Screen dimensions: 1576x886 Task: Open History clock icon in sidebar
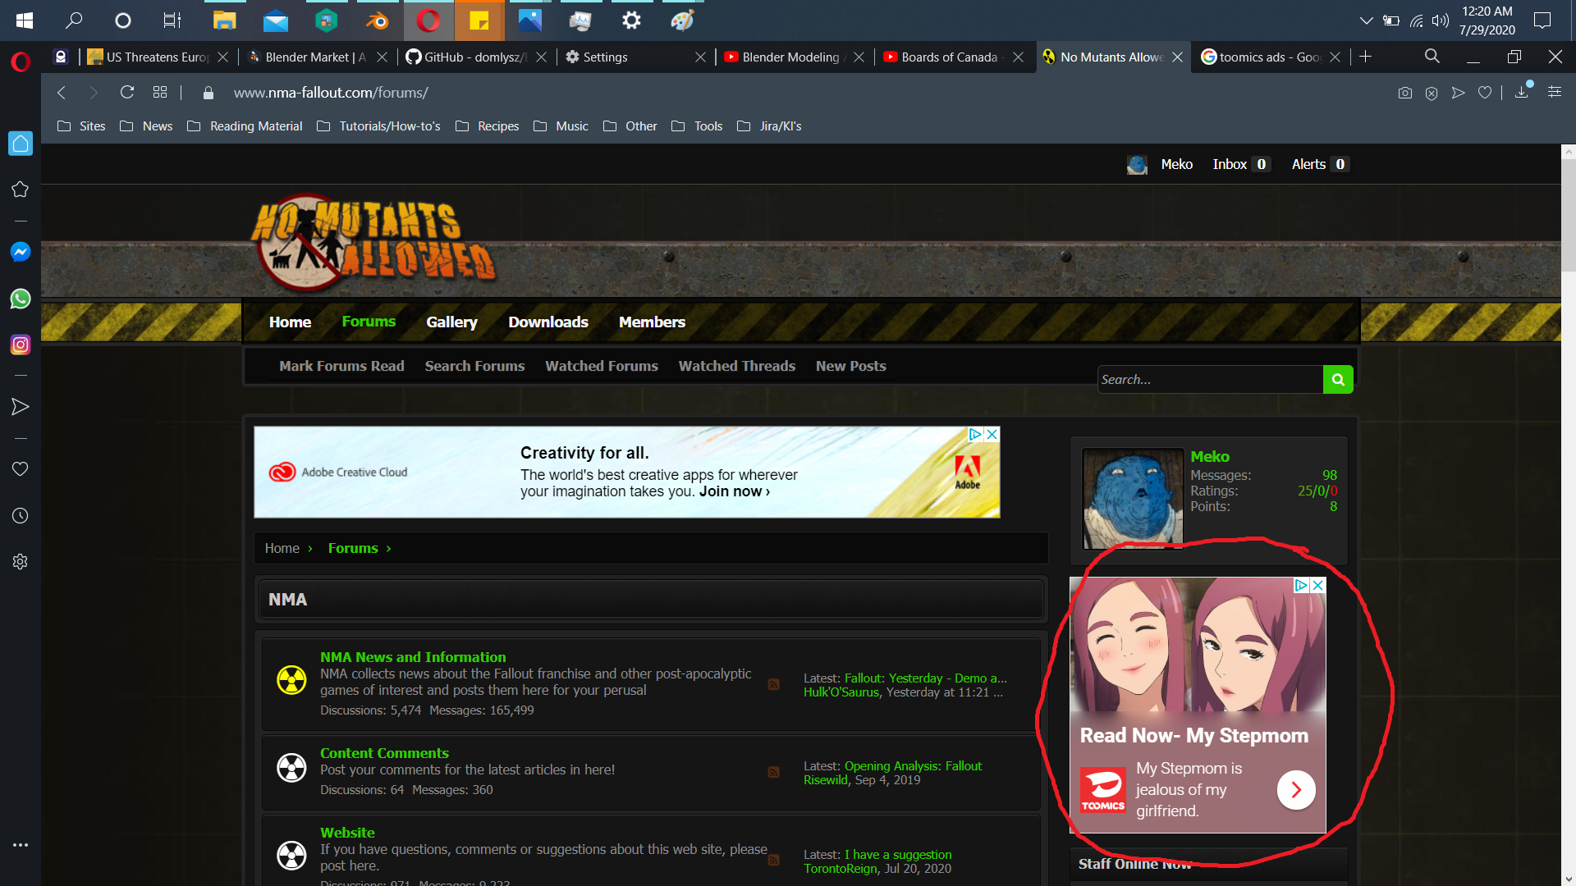(x=21, y=516)
